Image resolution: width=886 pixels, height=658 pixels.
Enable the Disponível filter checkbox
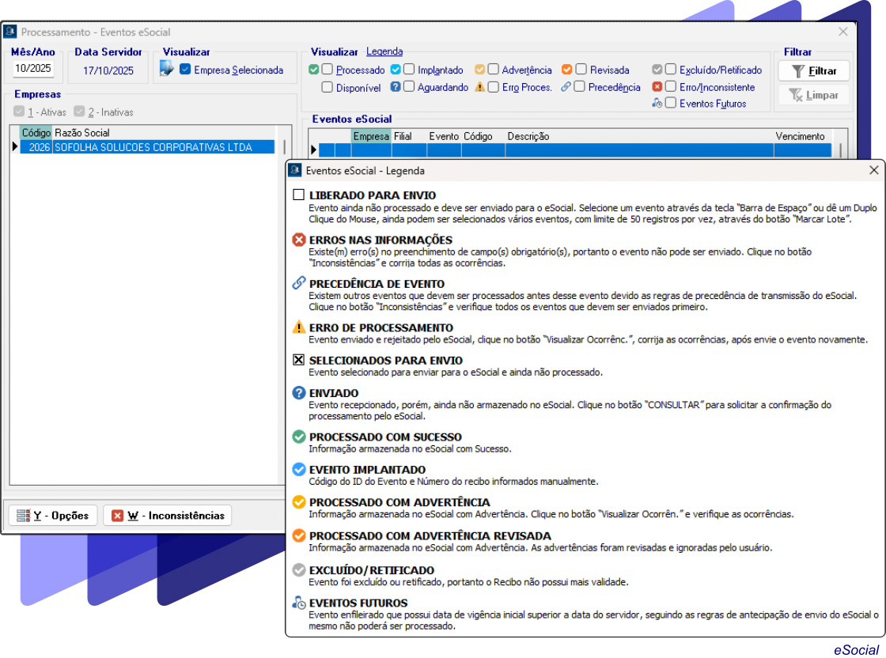(327, 88)
